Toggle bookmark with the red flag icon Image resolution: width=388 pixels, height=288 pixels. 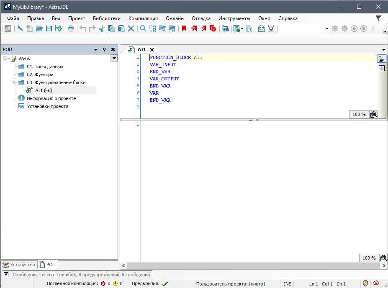click(184, 29)
